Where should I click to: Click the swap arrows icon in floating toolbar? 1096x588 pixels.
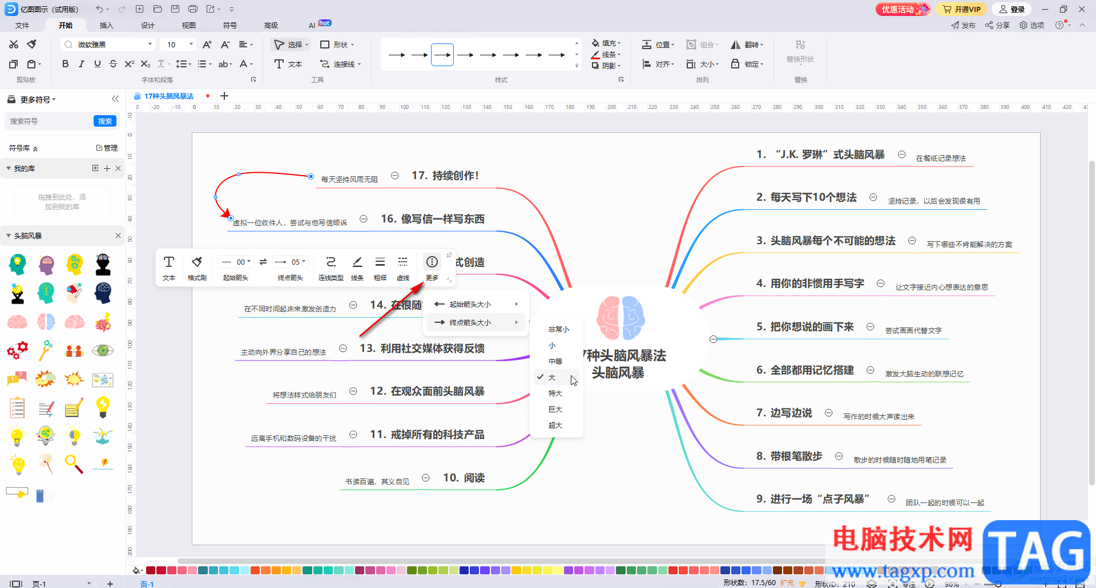click(263, 262)
